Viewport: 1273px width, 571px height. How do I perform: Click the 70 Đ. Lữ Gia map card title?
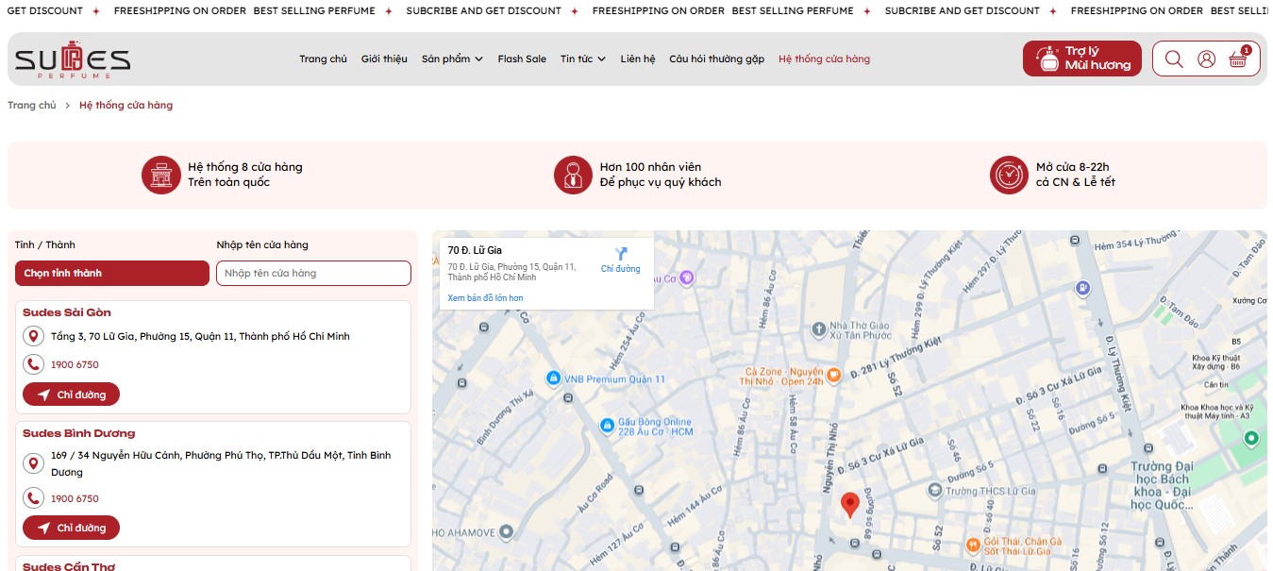(x=475, y=250)
